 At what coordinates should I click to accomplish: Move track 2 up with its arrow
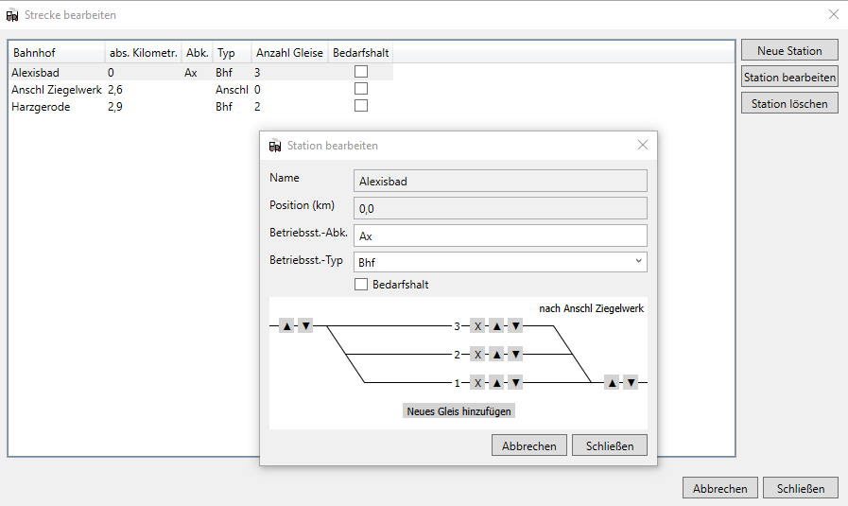pos(496,355)
